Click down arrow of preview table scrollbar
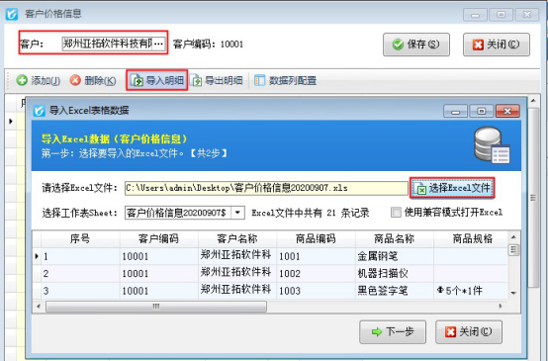 click(513, 293)
